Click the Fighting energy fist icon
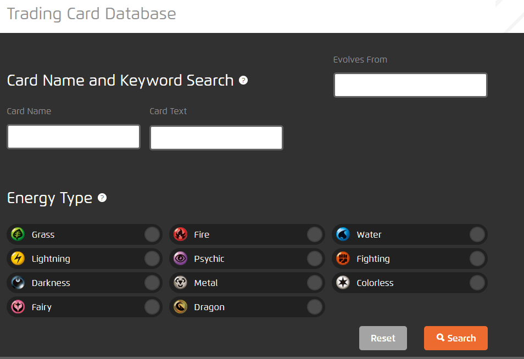This screenshot has height=359, width=524. tap(343, 259)
